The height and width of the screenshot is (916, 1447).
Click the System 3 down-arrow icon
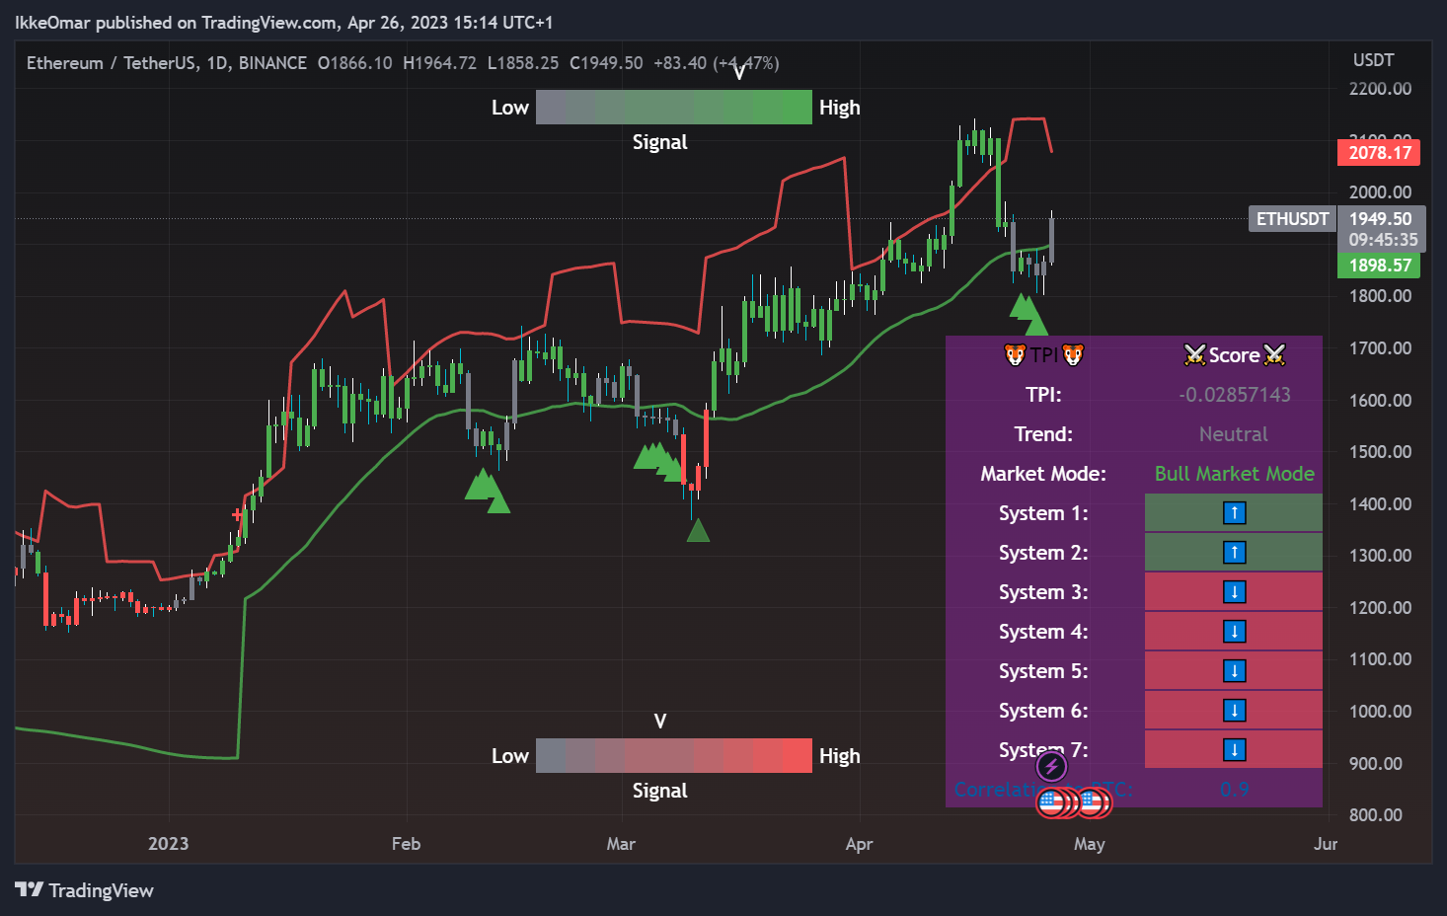(1234, 591)
